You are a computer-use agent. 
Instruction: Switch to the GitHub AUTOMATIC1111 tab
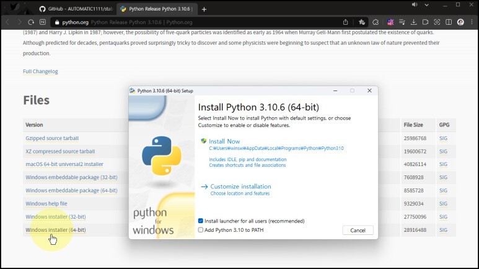pyautogui.click(x=76, y=9)
